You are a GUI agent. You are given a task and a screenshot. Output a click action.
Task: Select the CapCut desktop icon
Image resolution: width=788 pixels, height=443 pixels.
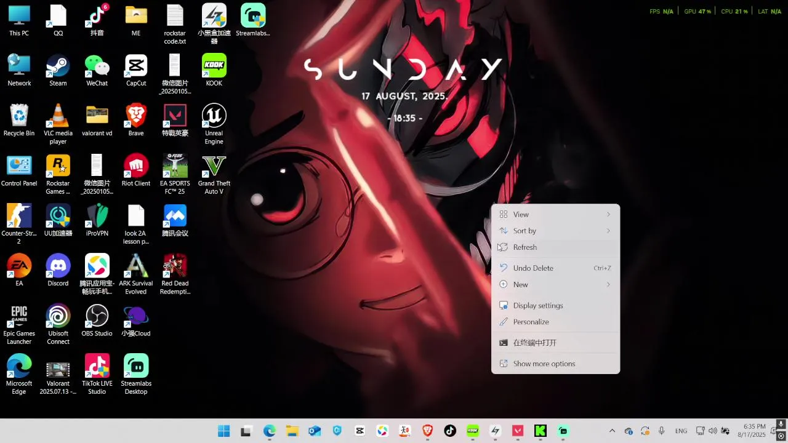[x=136, y=71]
